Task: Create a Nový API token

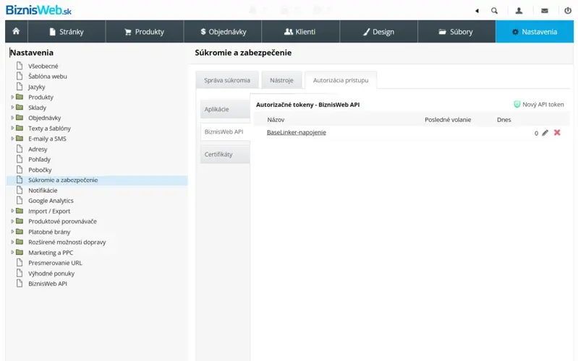Action: (x=538, y=105)
